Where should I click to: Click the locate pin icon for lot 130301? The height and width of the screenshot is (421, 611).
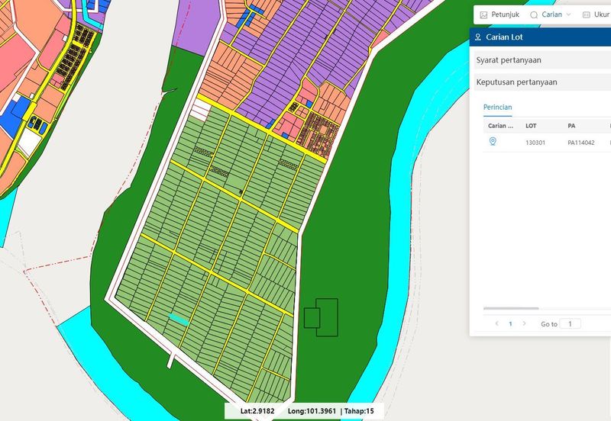(493, 142)
